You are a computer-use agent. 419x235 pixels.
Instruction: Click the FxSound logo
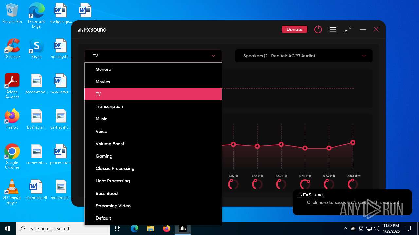tap(92, 30)
